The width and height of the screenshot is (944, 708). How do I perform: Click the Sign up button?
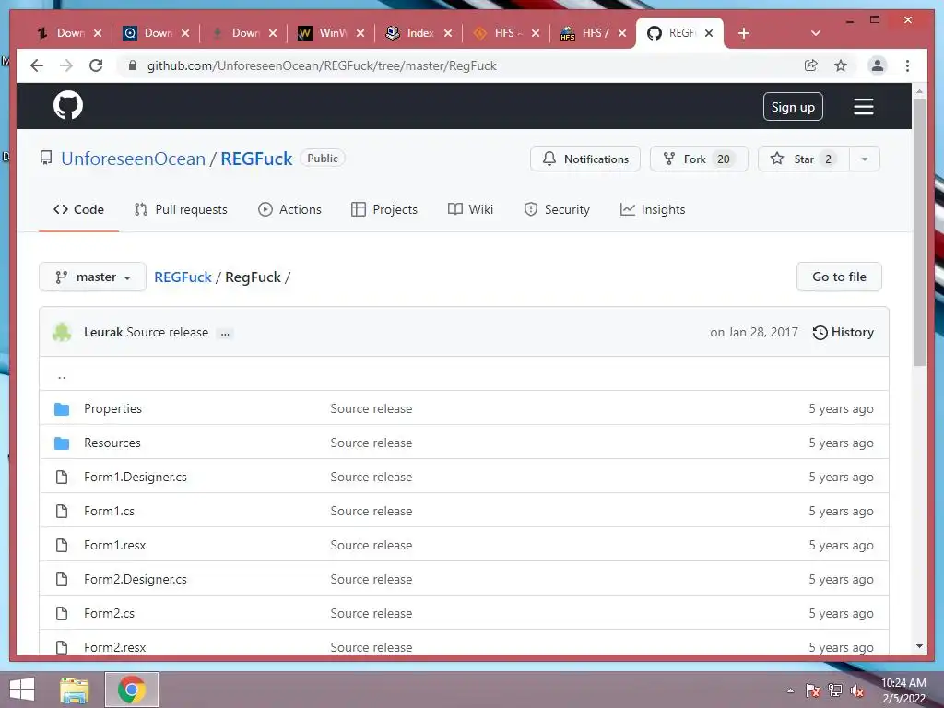[793, 107]
